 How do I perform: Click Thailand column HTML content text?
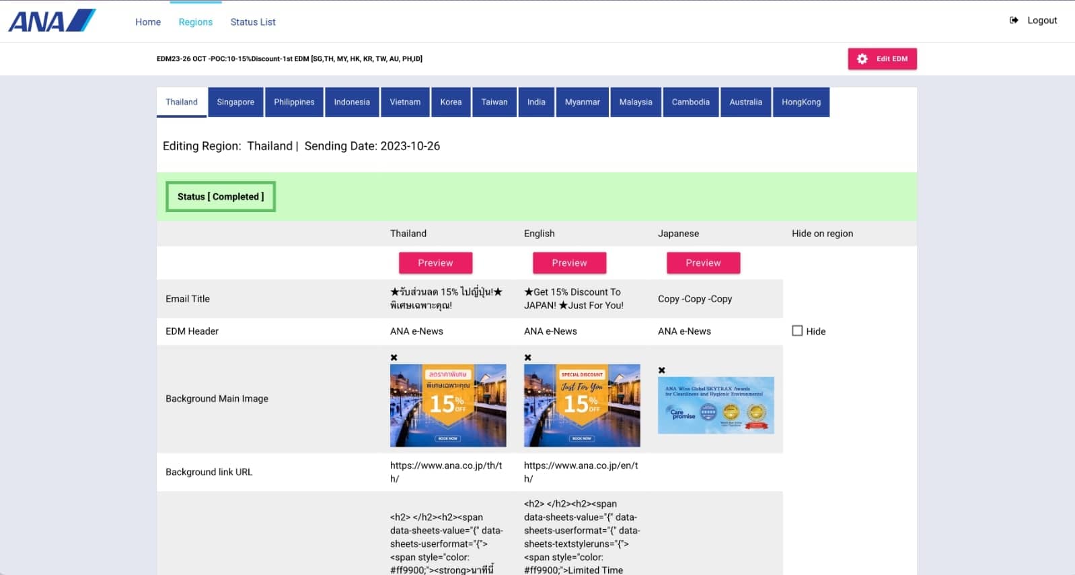447,543
